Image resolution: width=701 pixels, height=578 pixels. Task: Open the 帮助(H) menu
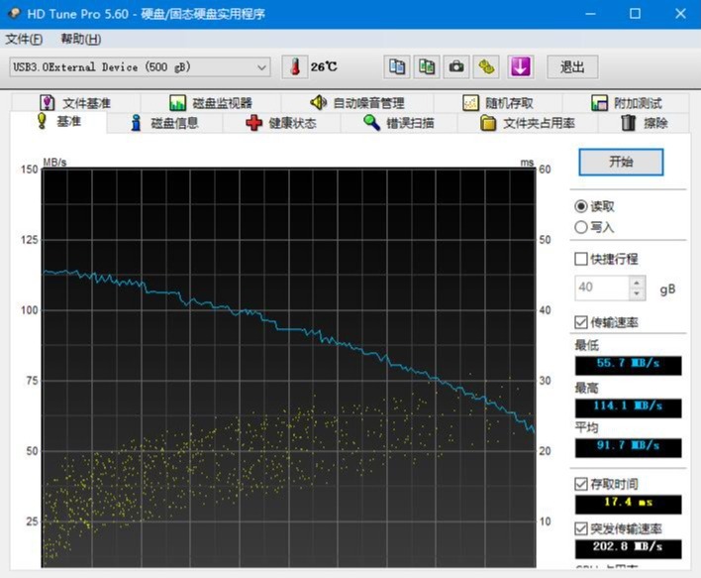(80, 39)
